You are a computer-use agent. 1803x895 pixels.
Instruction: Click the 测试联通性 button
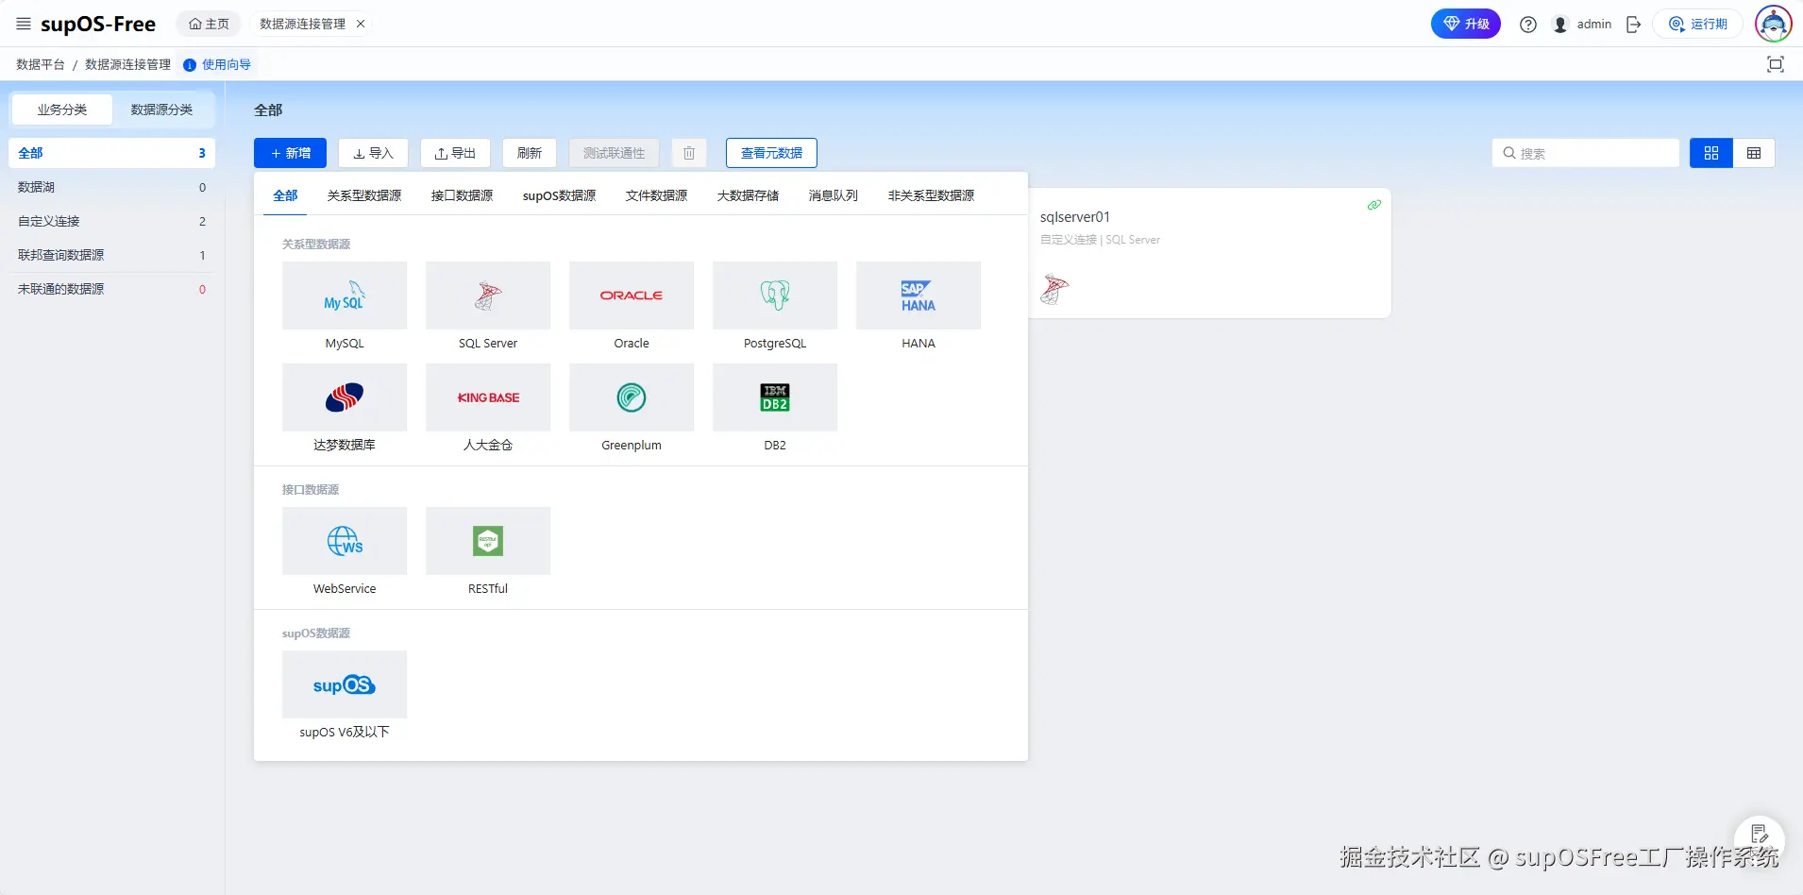coord(614,153)
